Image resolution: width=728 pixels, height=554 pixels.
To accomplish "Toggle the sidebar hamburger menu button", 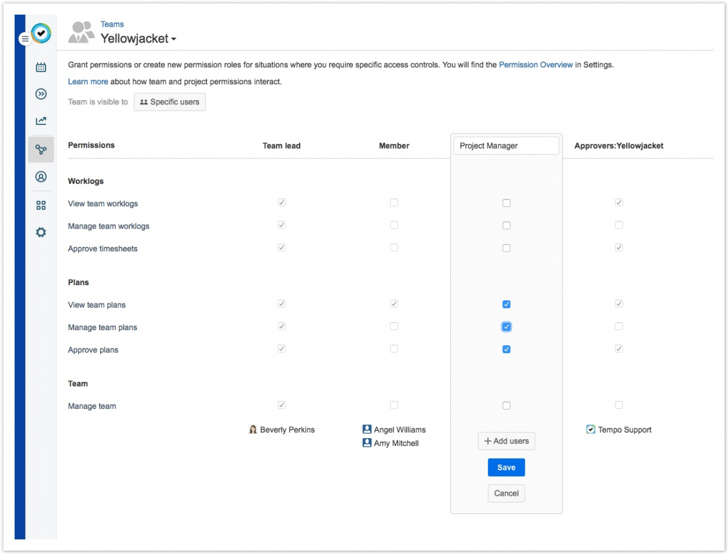I will [x=25, y=39].
